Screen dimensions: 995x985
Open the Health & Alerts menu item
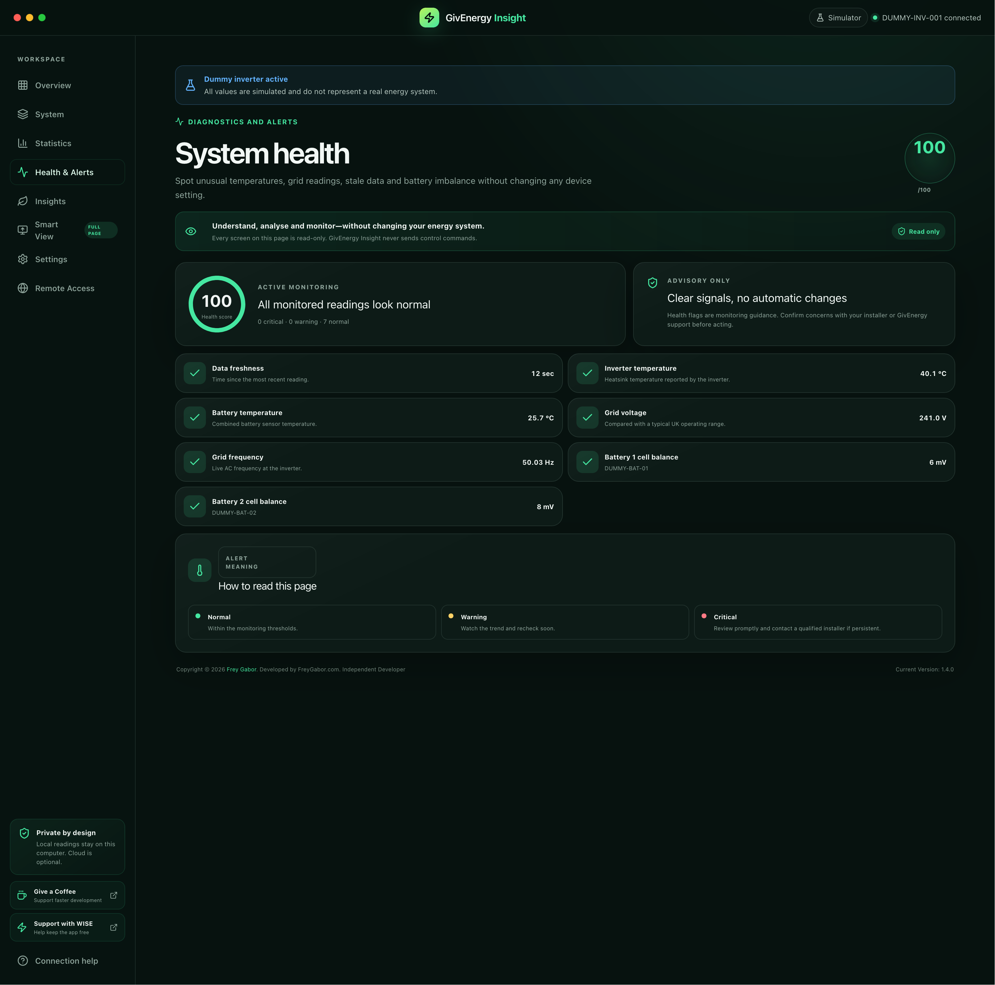point(68,172)
